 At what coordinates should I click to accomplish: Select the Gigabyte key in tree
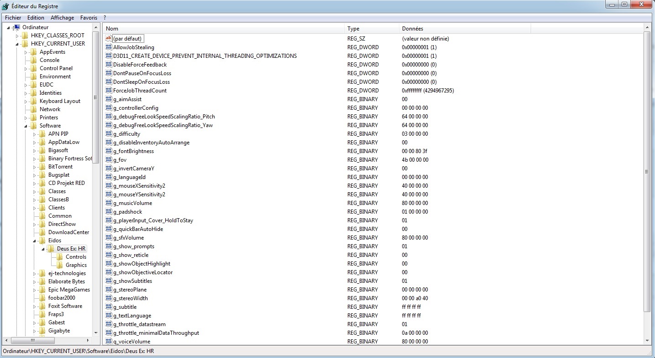coord(59,331)
